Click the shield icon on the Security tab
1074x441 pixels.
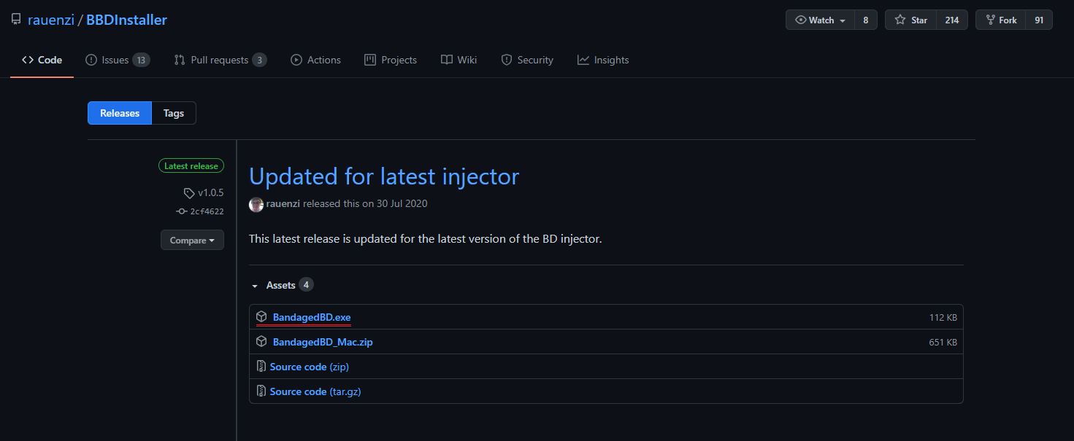point(507,60)
